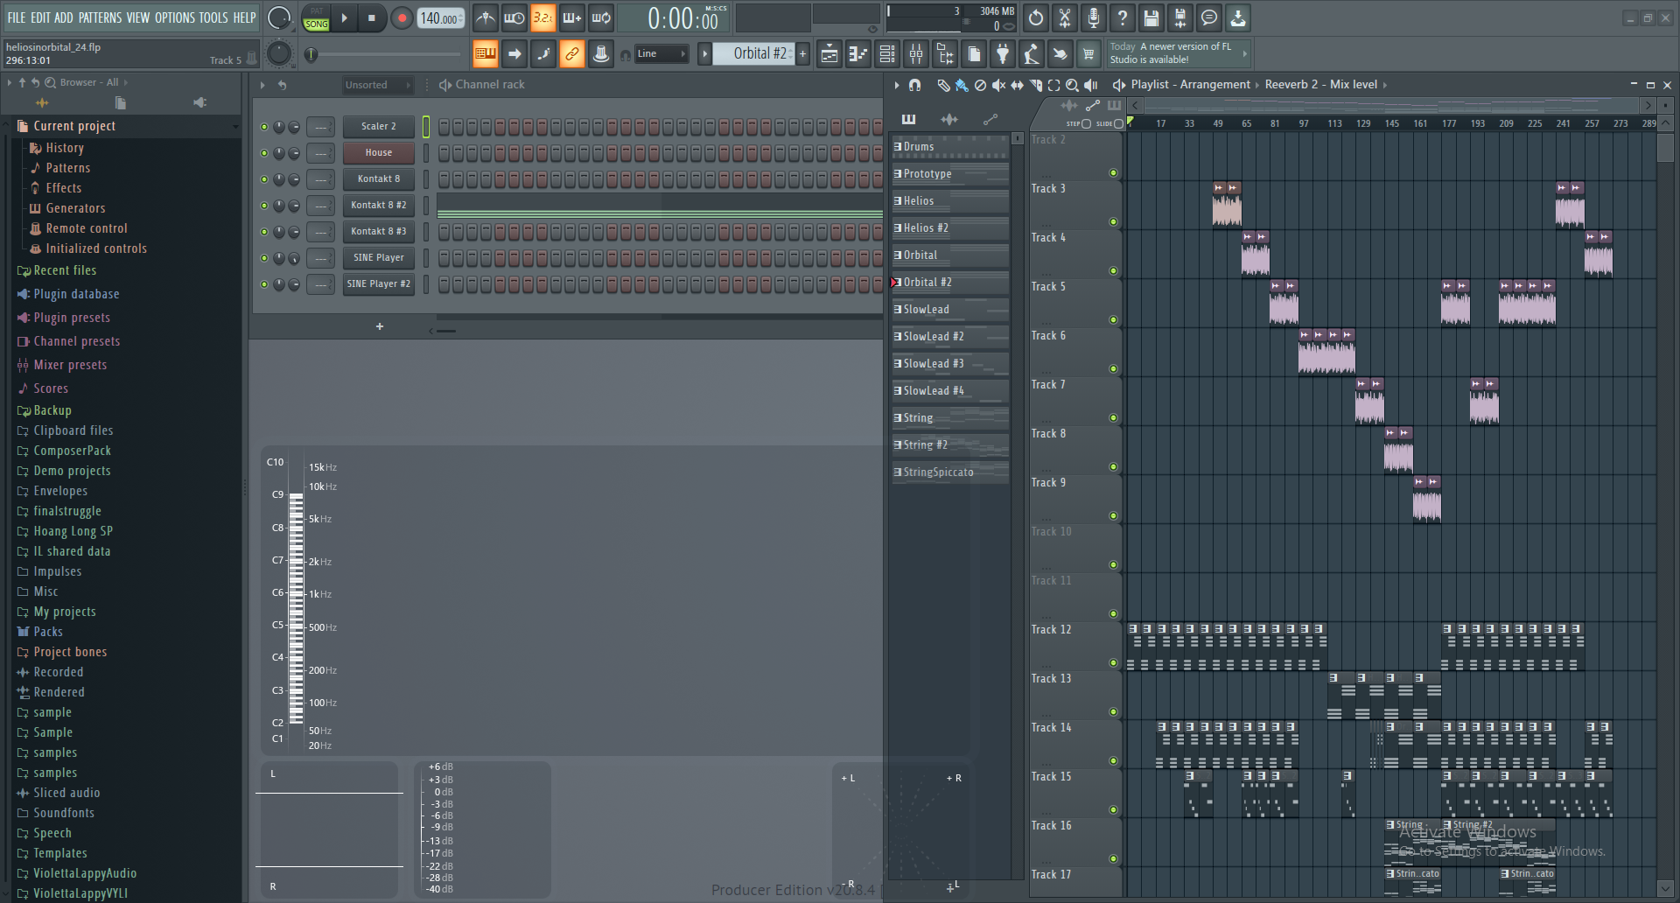Click the undo history circular arrow icon

[1036, 17]
